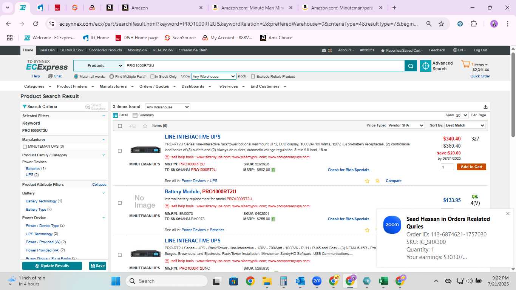
Task: Open the messages envelope icon
Action: click(324, 50)
